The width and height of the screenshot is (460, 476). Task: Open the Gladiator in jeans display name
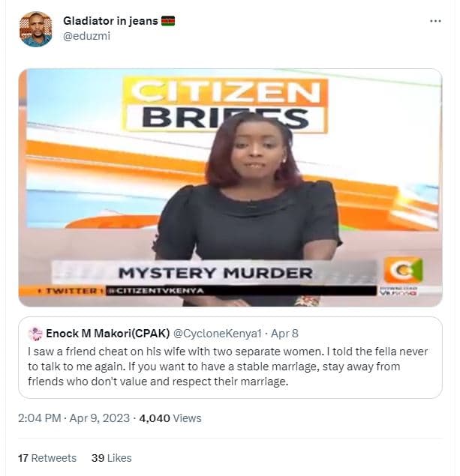pyautogui.click(x=110, y=21)
